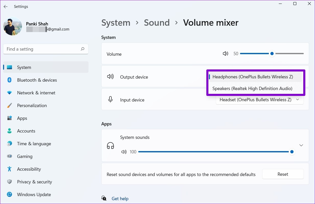
Task: Click the Accessibility label in sidebar
Action: coord(29,169)
